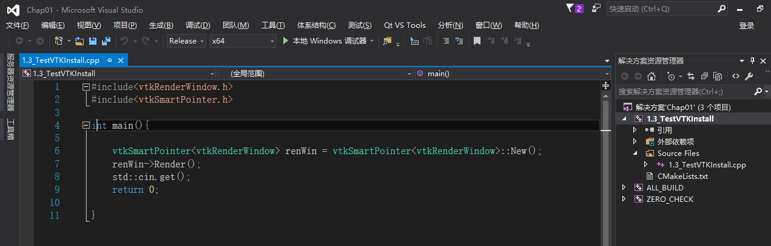
Task: Open the active documents list arrow
Action: click(x=607, y=61)
